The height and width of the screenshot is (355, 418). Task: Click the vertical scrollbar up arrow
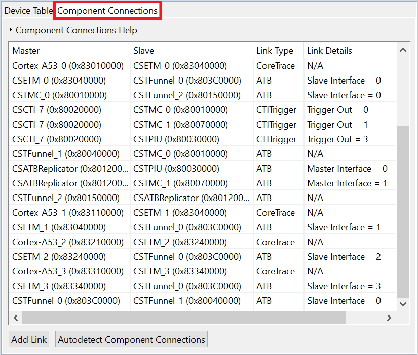403,49
